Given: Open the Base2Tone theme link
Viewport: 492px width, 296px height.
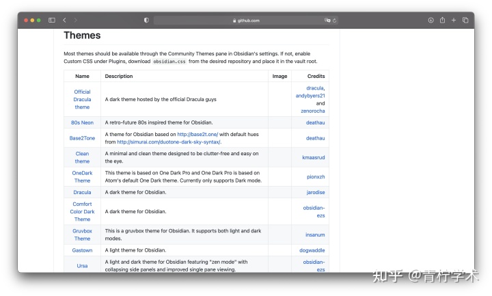Looking at the screenshot, I should pyautogui.click(x=82, y=138).
